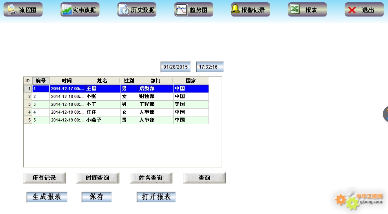Select row header 2
The image size is (388, 214).
(x=28, y=96)
